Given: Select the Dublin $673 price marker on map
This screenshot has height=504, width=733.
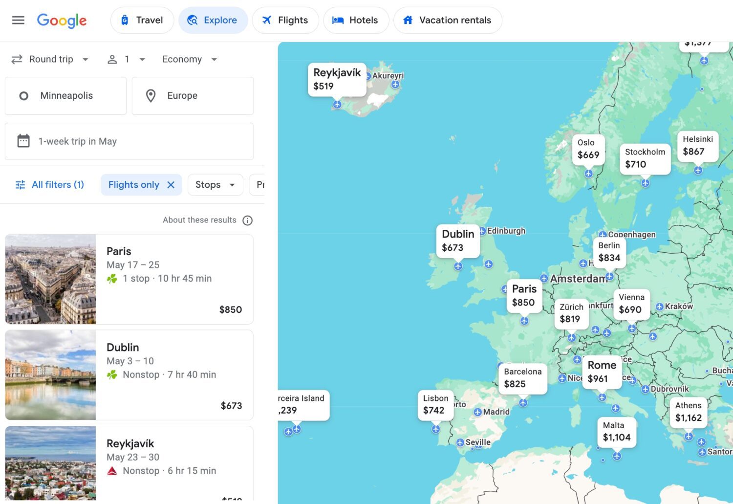Looking at the screenshot, I should pos(458,241).
